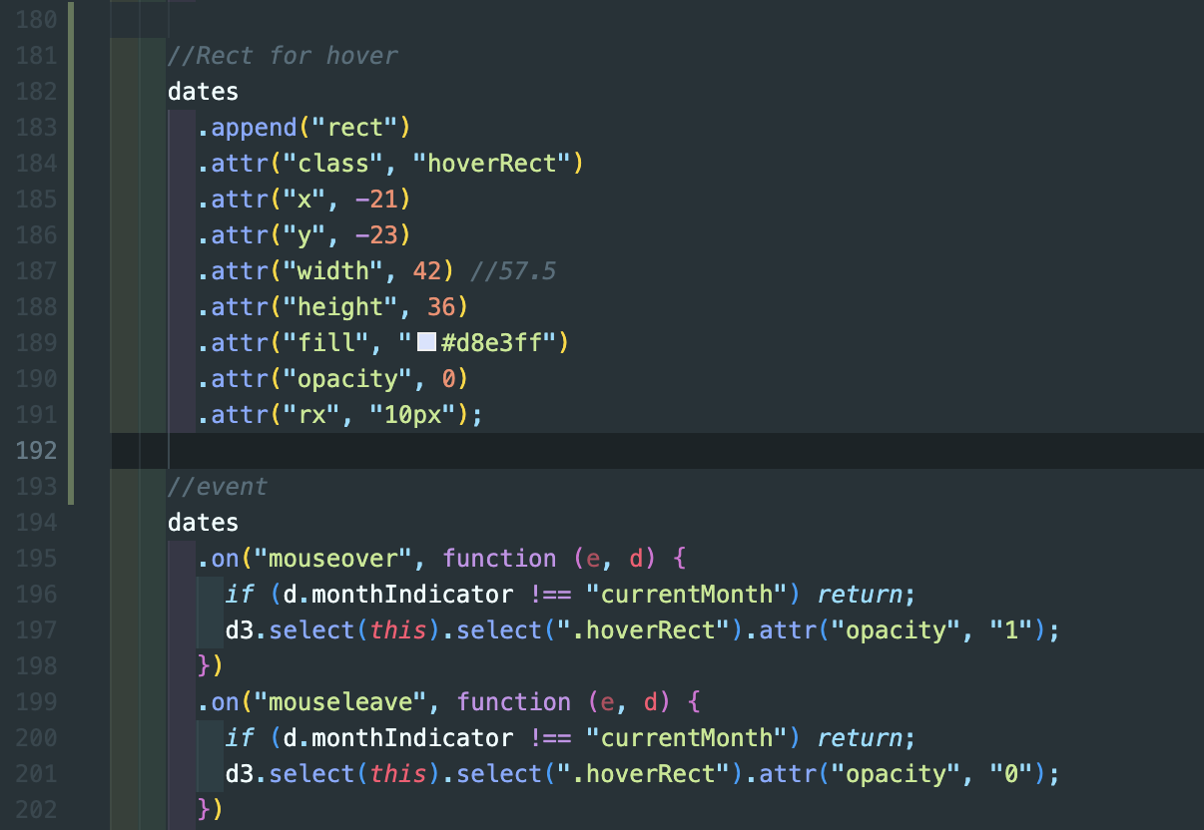Click the opacity "0" string on line 201
Screen dimensions: 1204x830
[1010, 774]
